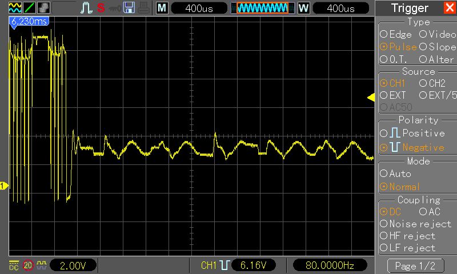Click the Trigger panel title

(x=410, y=8)
